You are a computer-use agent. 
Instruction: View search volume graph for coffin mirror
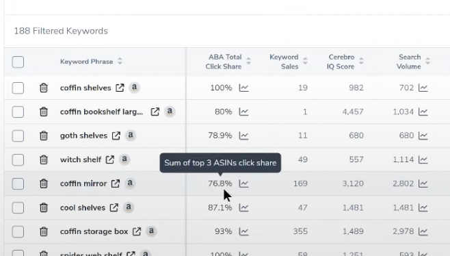pos(423,183)
